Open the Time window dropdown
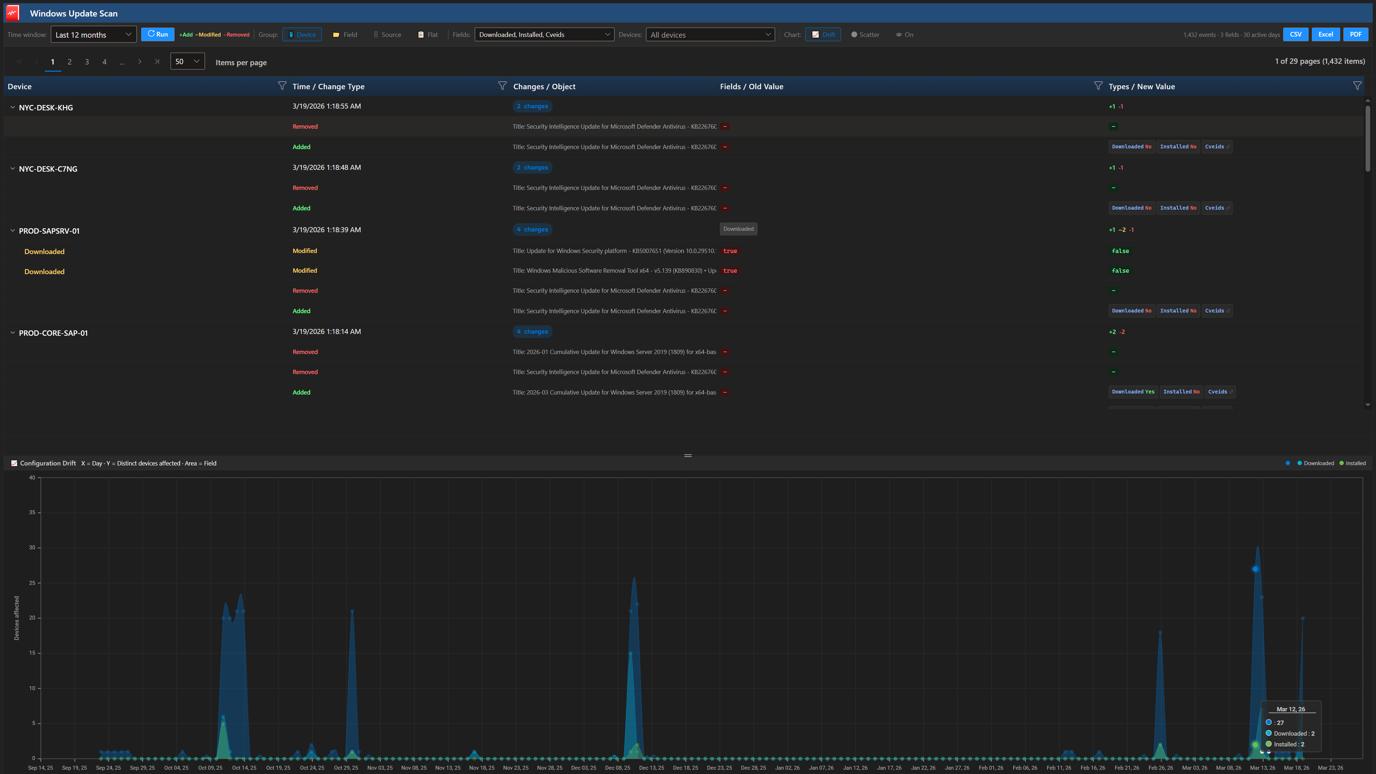The height and width of the screenshot is (774, 1376). pyautogui.click(x=94, y=35)
